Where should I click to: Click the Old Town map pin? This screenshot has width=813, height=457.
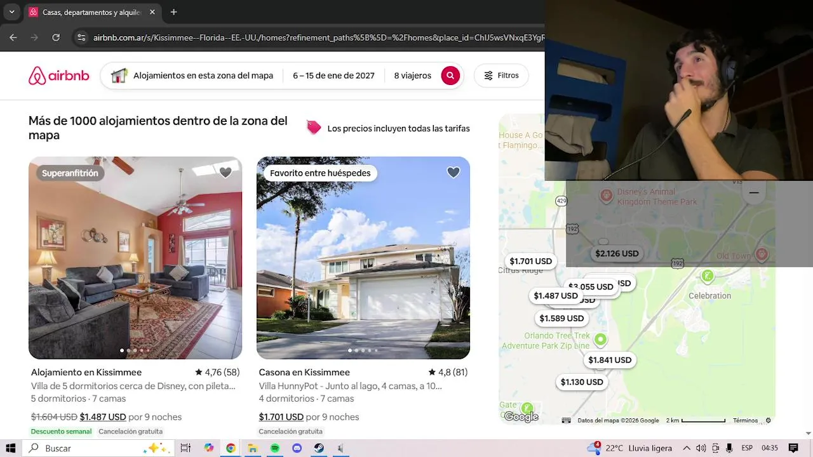762,255
